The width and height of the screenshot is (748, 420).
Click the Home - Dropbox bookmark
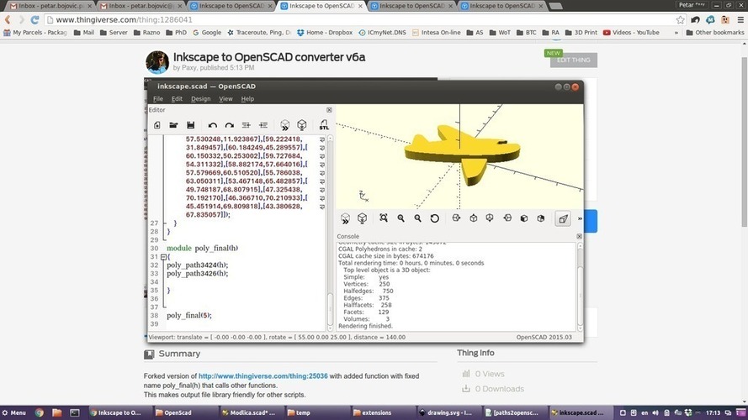(x=325, y=33)
